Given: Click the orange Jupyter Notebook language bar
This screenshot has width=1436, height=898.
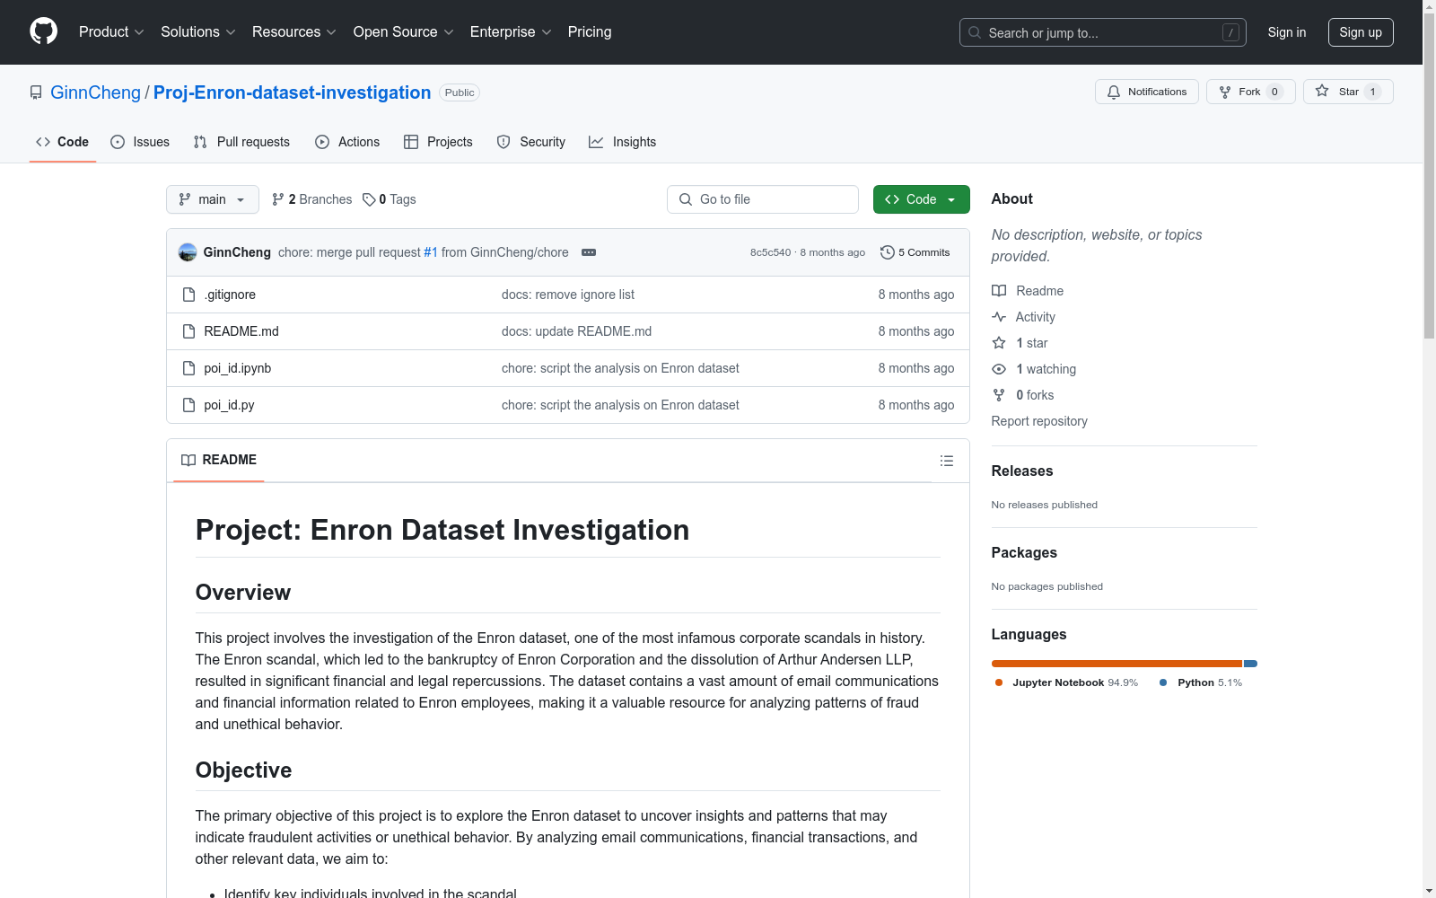Looking at the screenshot, I should pos(1116,664).
